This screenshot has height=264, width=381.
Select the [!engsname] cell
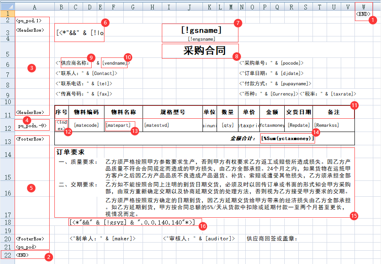point(202,39)
